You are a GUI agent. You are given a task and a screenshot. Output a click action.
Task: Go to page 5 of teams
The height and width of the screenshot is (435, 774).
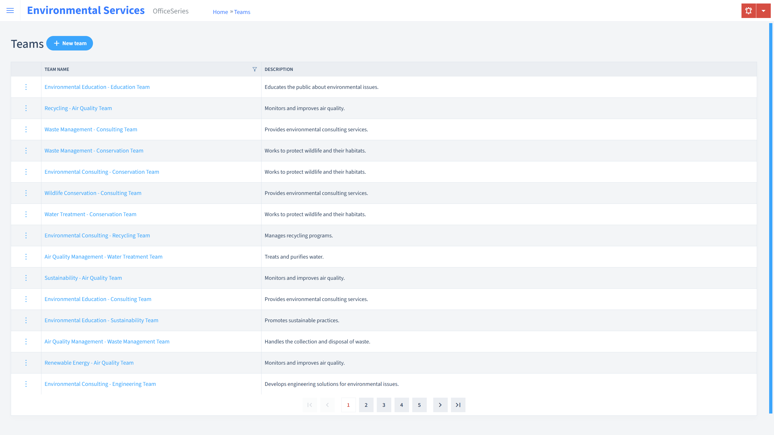point(419,405)
